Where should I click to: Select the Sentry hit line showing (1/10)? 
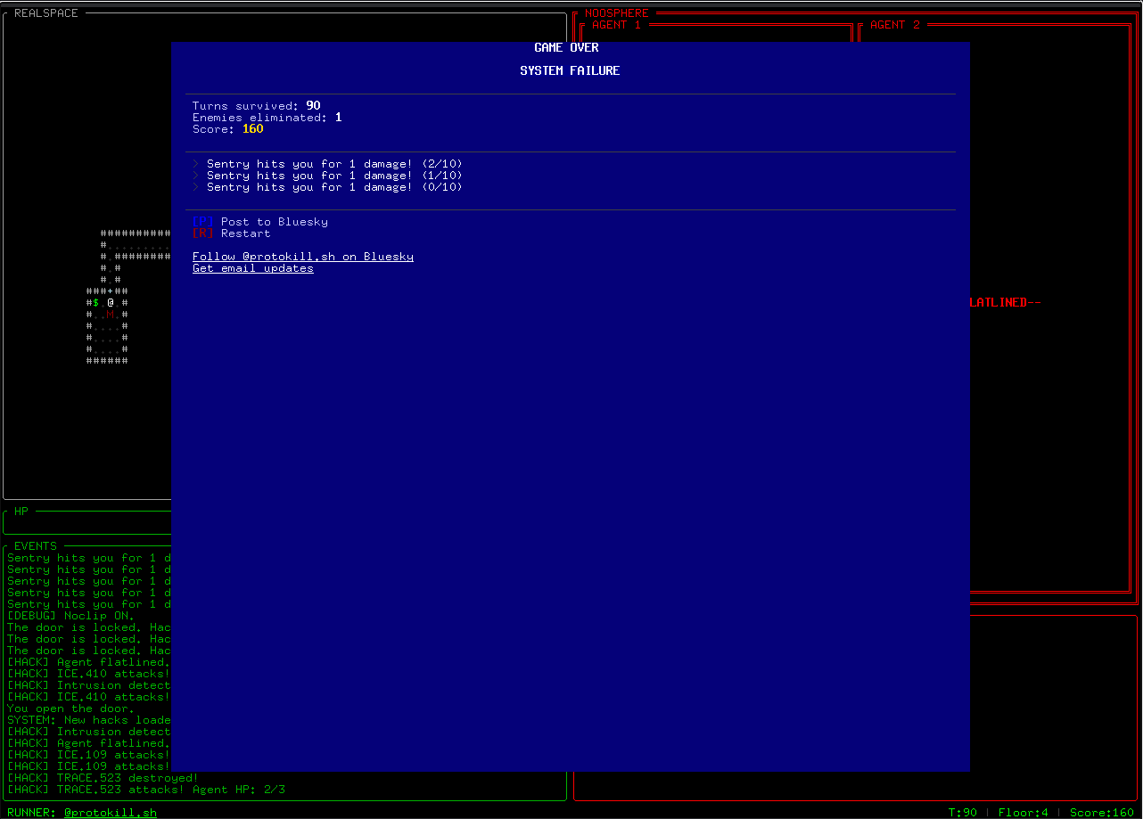coord(328,176)
